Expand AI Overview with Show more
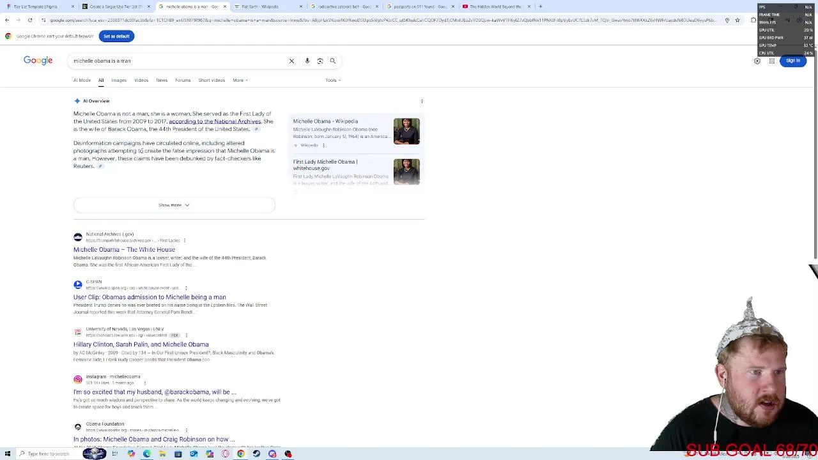 coord(174,205)
